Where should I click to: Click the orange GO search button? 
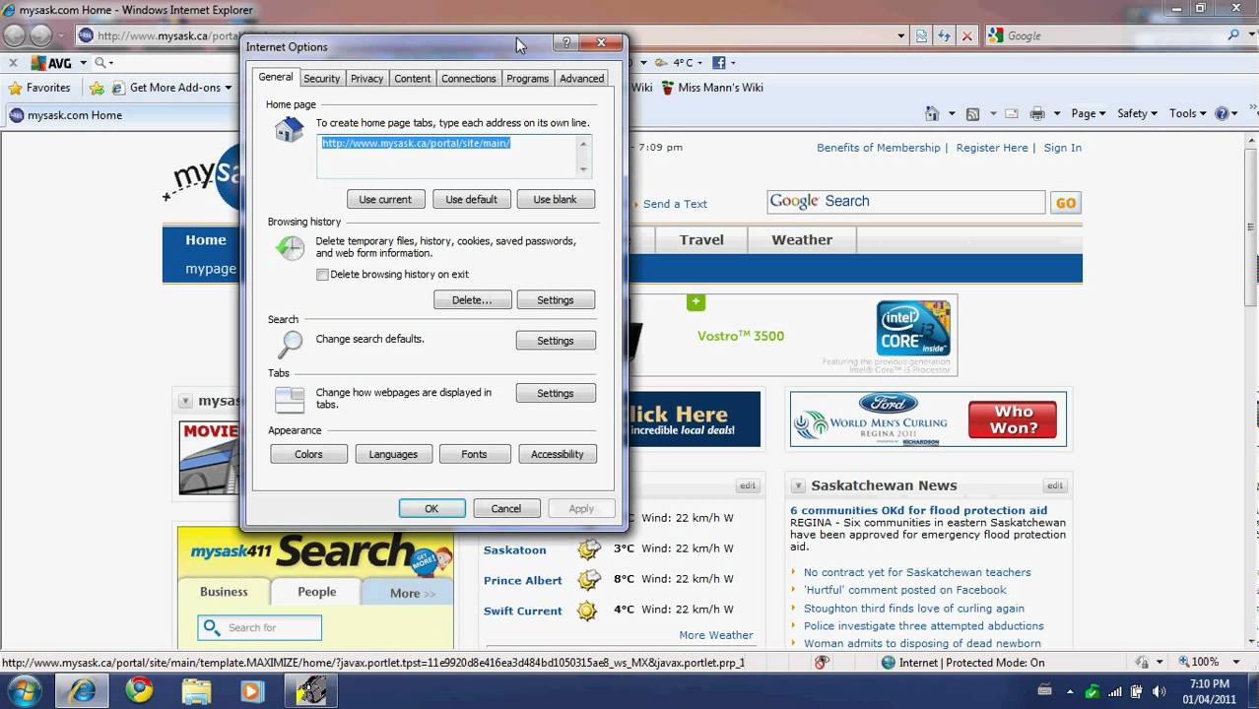pyautogui.click(x=1066, y=203)
